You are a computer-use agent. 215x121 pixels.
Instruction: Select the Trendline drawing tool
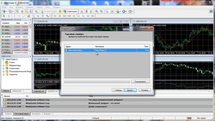click(24, 16)
